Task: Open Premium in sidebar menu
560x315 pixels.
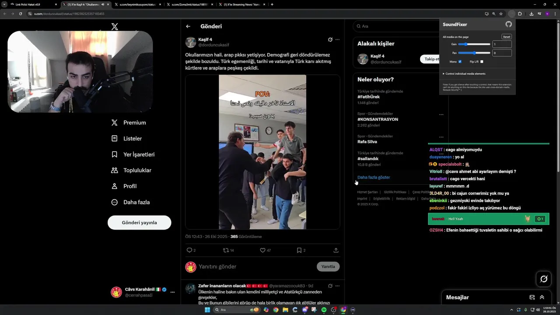Action: [x=129, y=123]
